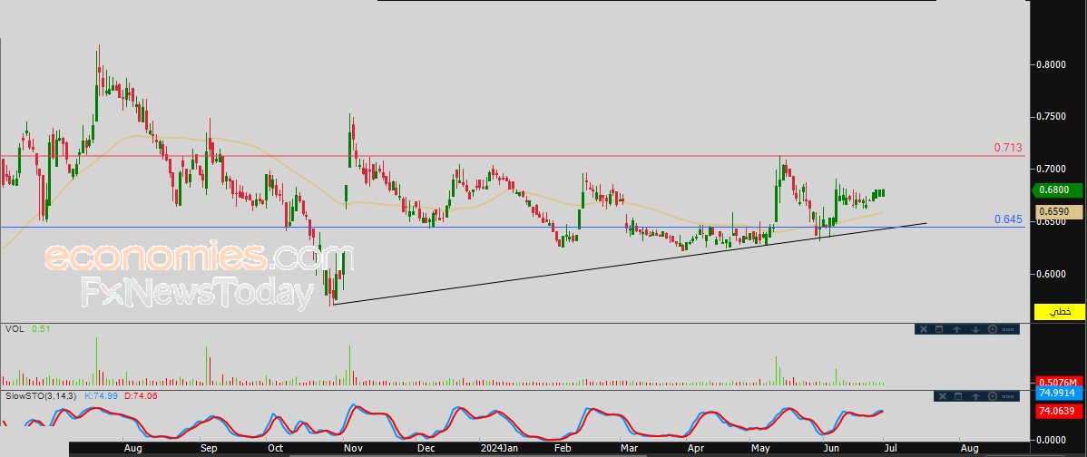1087x457 pixels.
Task: Click the D:74.06 value in SlowSTO header
Action: click(x=139, y=396)
